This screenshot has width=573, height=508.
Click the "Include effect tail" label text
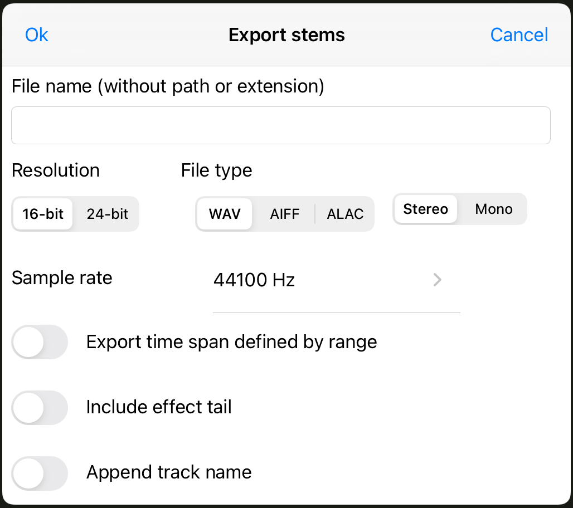[159, 407]
